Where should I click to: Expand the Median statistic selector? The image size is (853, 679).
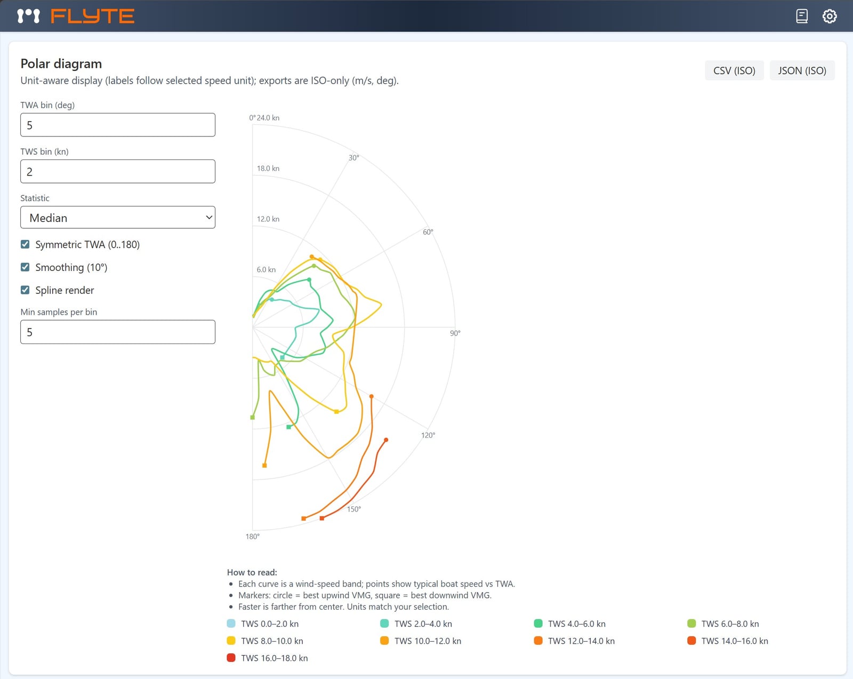117,218
